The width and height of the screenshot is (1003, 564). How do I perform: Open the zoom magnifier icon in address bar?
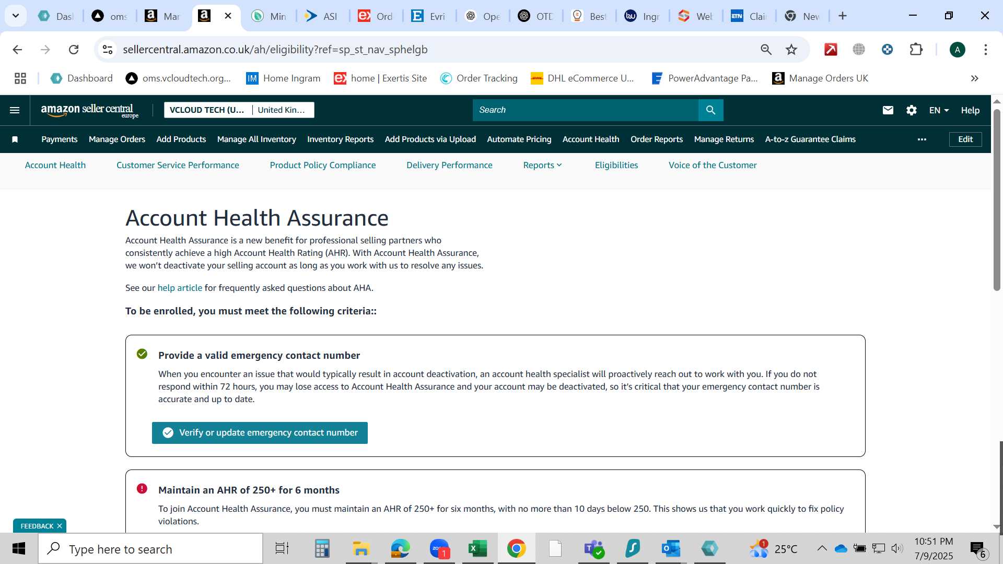pos(766,50)
